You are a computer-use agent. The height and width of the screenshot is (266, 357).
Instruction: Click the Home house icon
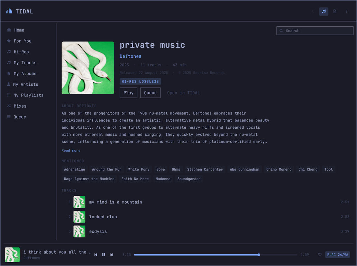[9, 30]
